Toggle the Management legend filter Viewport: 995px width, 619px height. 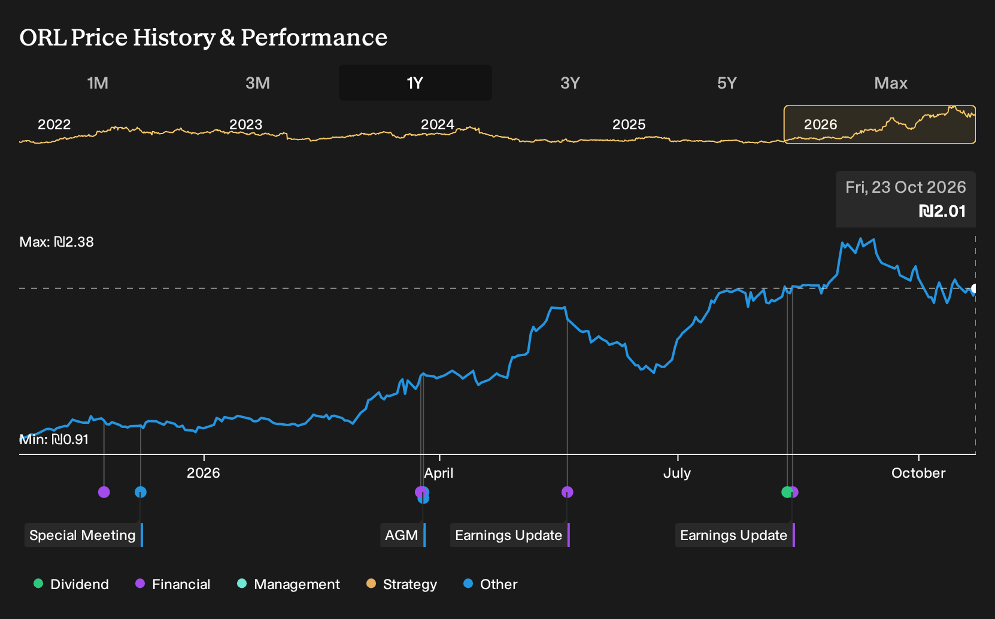coord(289,584)
